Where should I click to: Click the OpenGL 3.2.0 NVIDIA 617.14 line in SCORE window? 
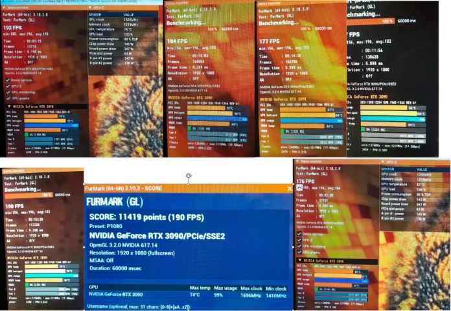123,245
